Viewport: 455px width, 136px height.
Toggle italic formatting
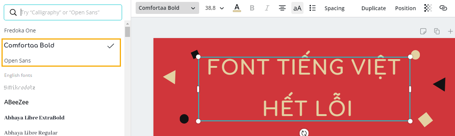pos(267,8)
